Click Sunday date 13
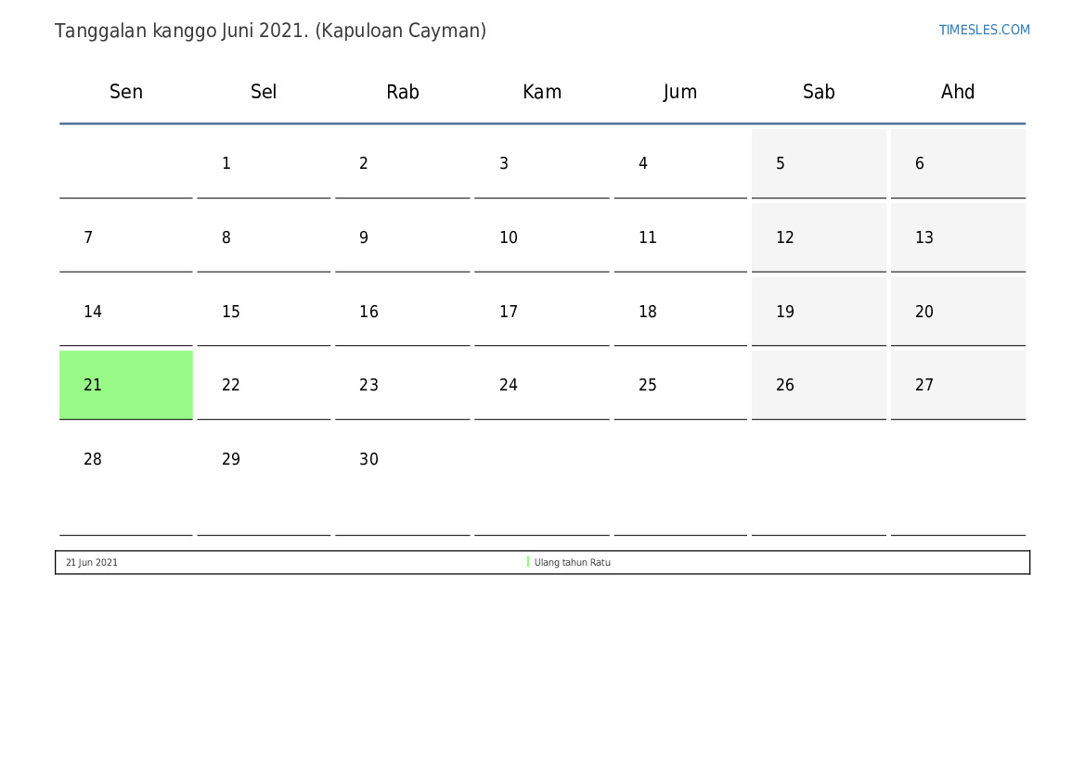This screenshot has height=767, width=1085. pos(959,237)
